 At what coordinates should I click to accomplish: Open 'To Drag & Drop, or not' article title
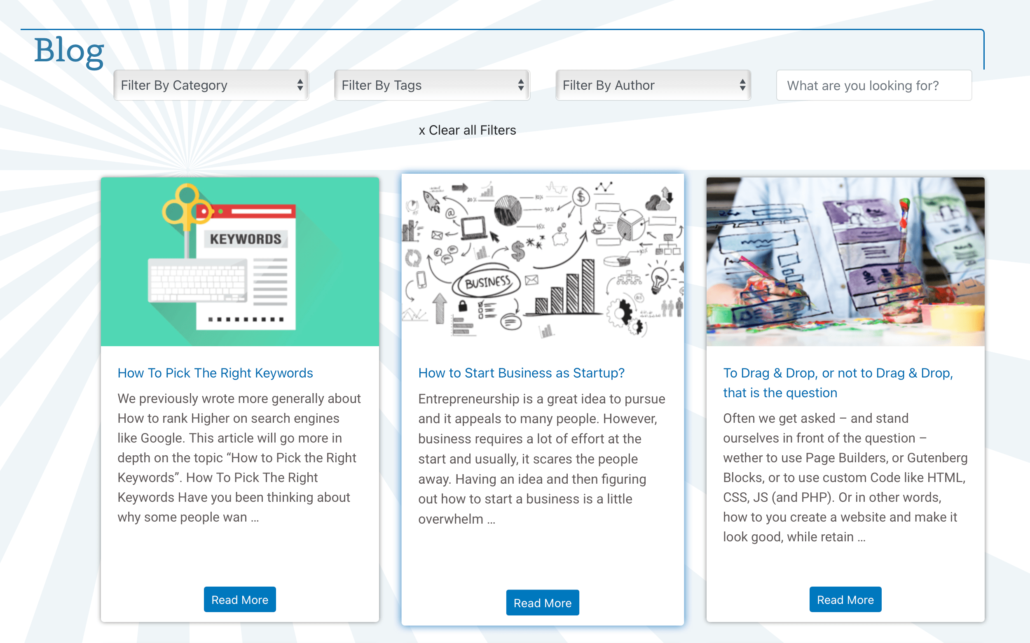tap(838, 383)
